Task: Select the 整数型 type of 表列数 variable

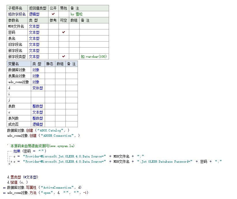Action: 38,118
